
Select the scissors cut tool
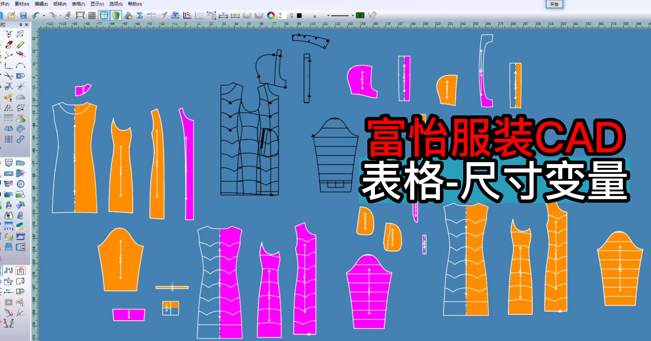9,76
